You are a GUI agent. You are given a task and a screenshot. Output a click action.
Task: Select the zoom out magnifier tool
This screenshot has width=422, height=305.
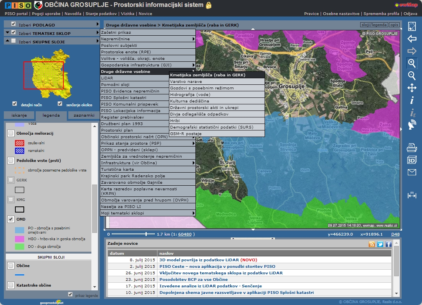point(412,76)
